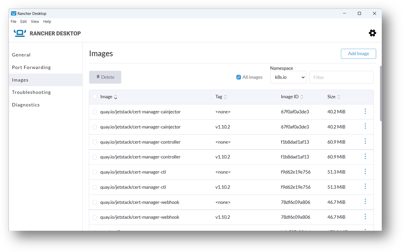Select the cert-manager-webhook v1.10.2 row checkbox
403x252 pixels.
[95, 217]
